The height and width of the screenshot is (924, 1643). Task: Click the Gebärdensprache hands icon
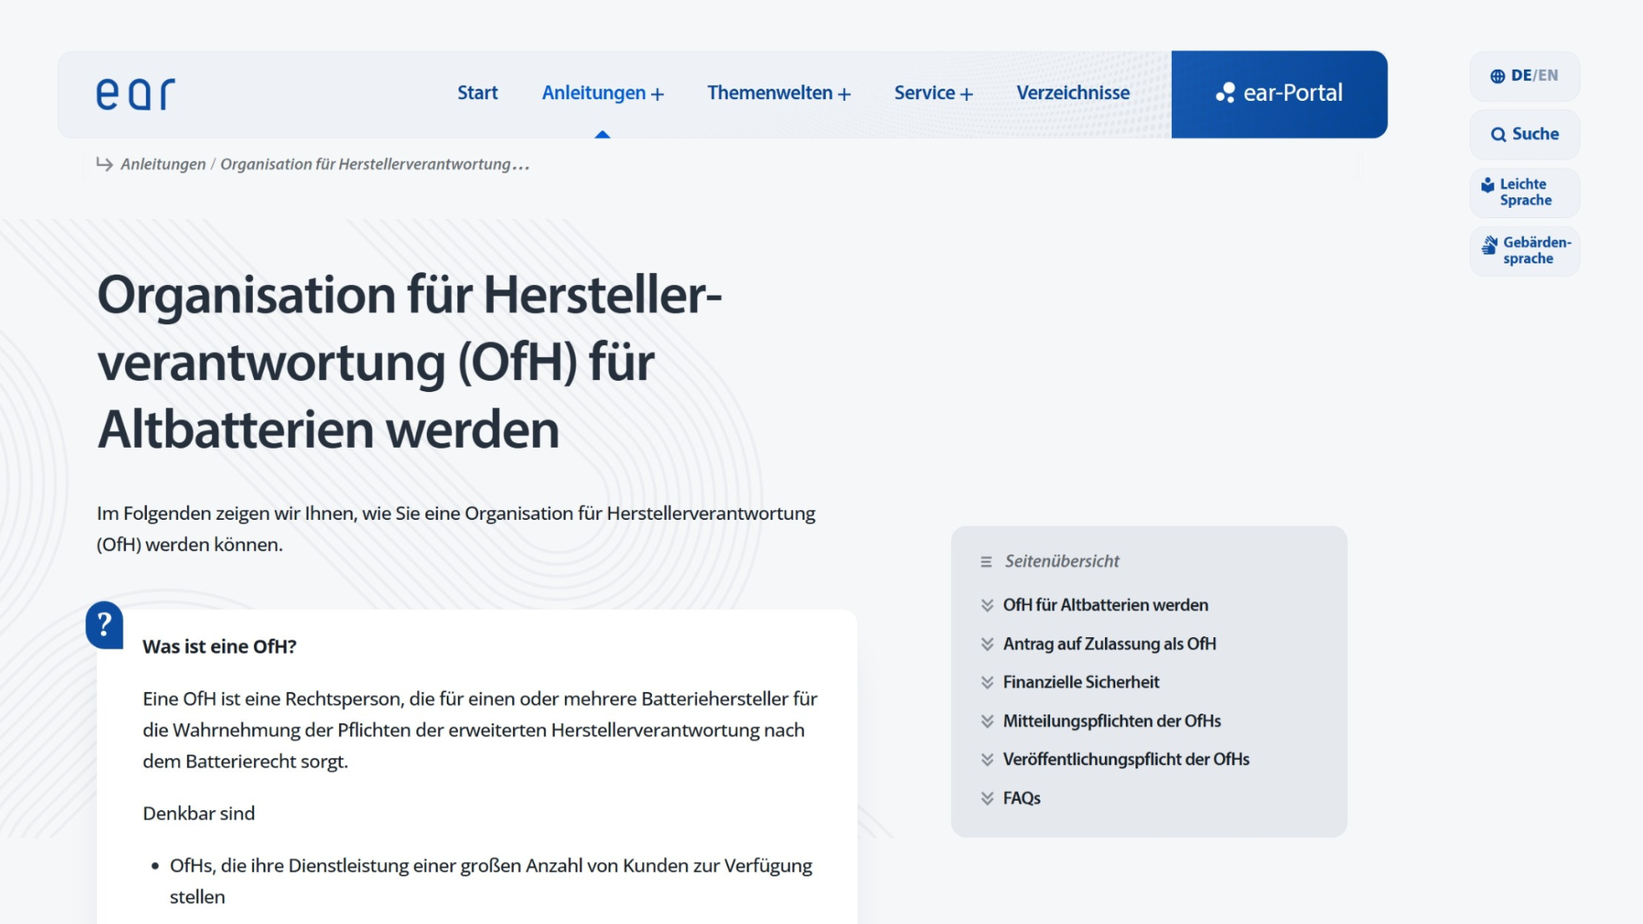(x=1489, y=246)
